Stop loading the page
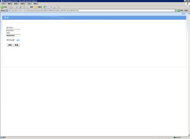The image size is (190, 139). [16, 7]
